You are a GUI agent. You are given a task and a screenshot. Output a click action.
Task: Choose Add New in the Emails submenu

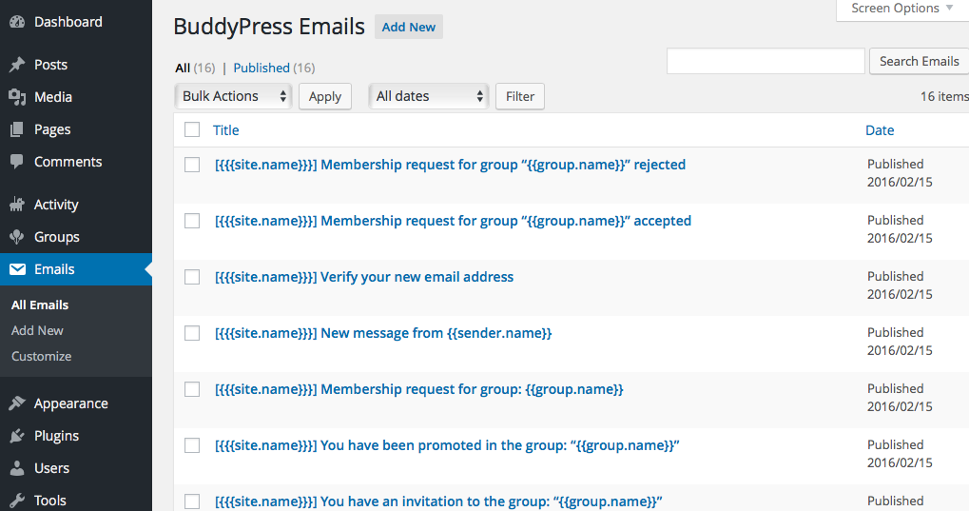(x=37, y=330)
